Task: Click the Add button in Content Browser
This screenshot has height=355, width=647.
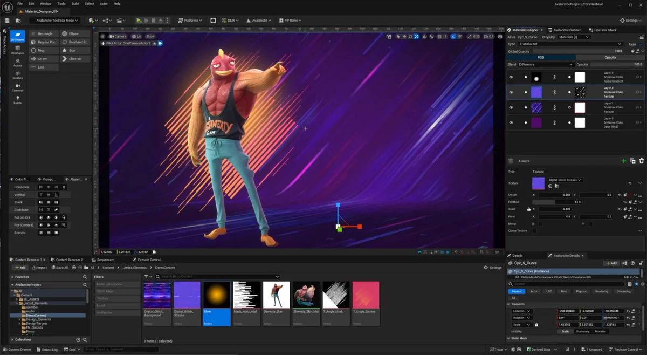Action: coord(20,267)
